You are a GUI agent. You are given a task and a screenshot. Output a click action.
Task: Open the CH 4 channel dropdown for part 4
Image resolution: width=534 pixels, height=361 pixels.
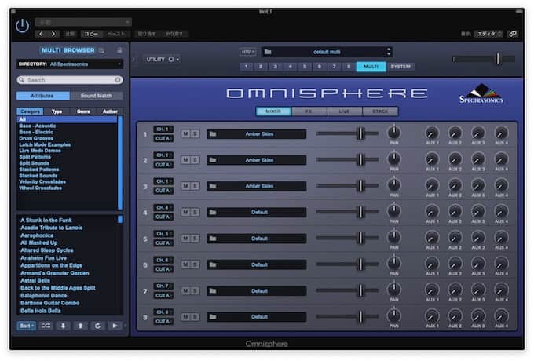click(163, 207)
